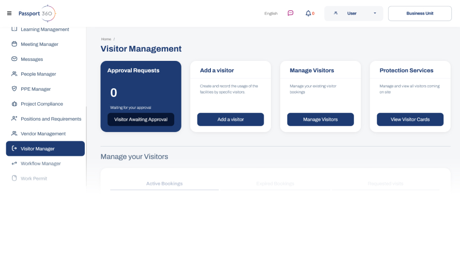Click 'Waiting for your approval' text
The image size is (460, 258).
(x=131, y=107)
